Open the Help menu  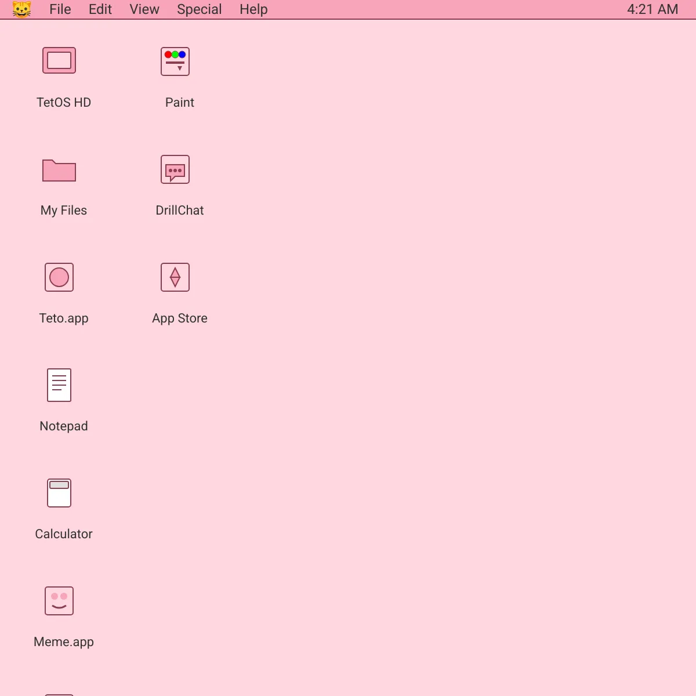(x=253, y=9)
